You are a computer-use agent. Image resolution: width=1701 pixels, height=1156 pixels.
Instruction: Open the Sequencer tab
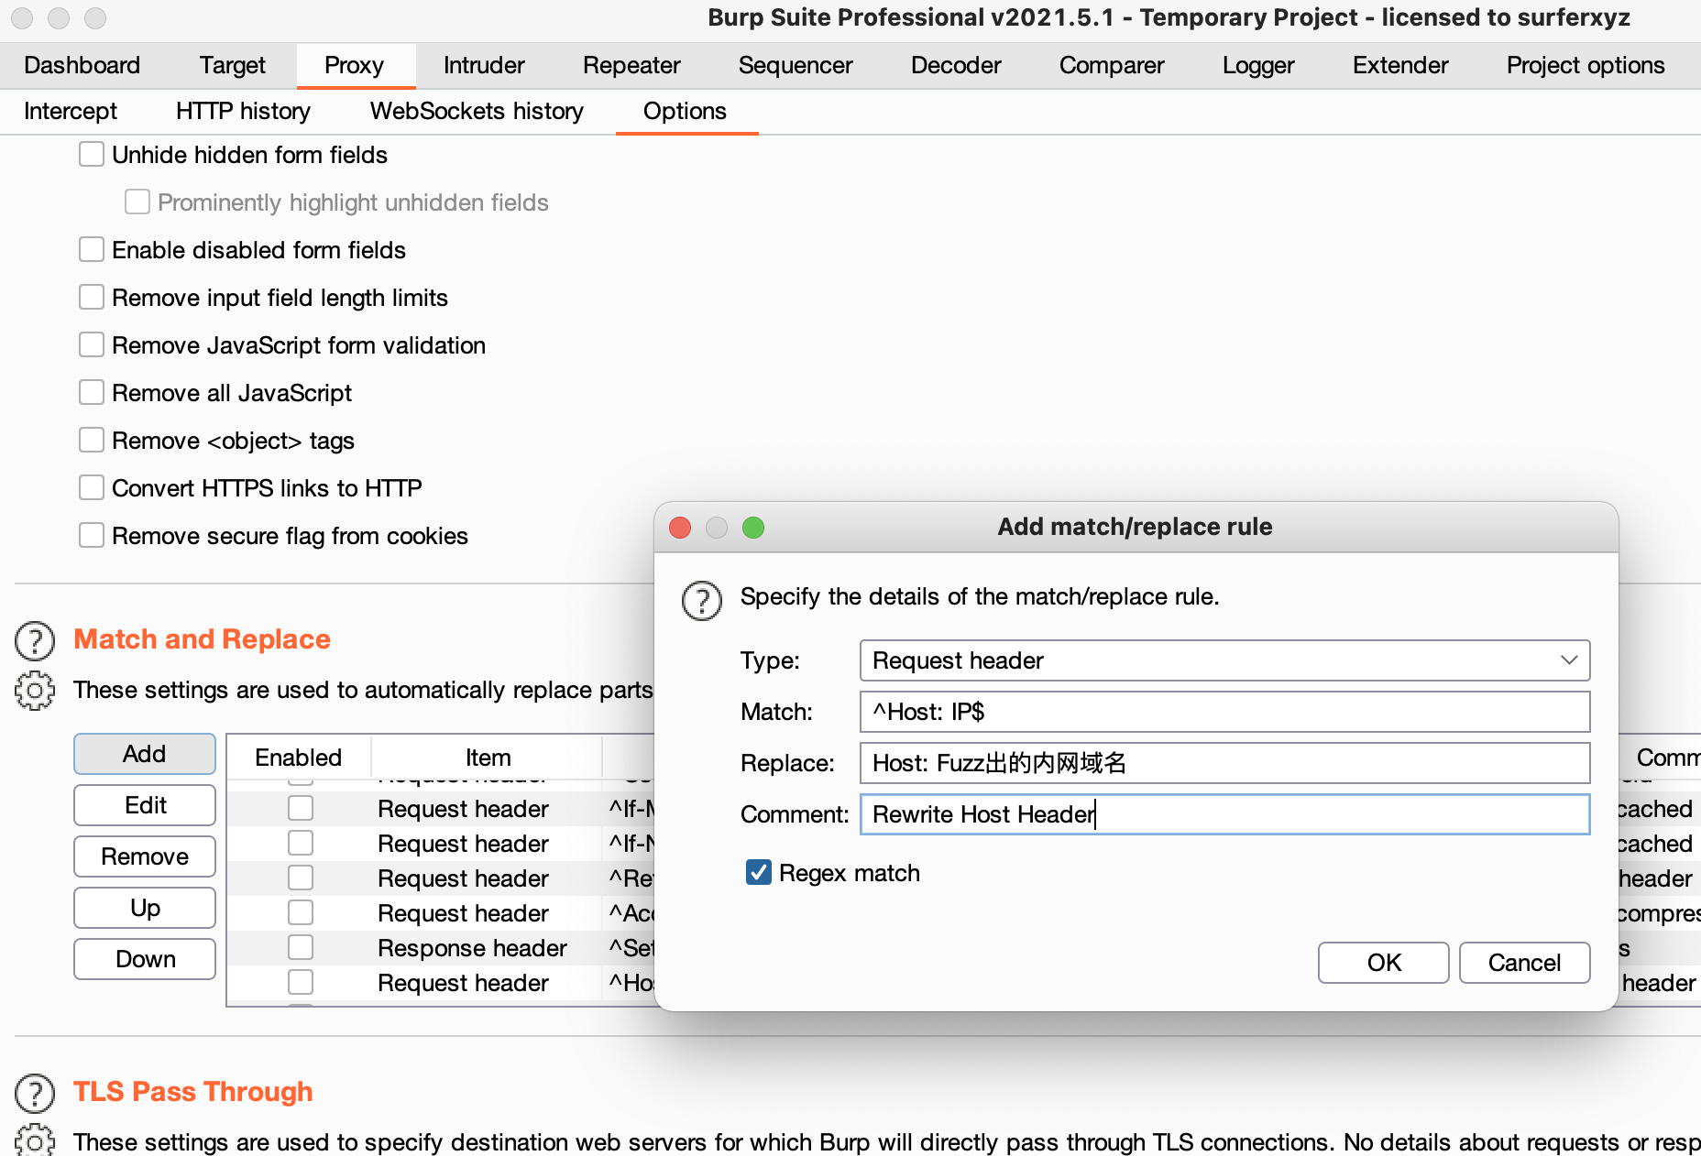(x=796, y=65)
